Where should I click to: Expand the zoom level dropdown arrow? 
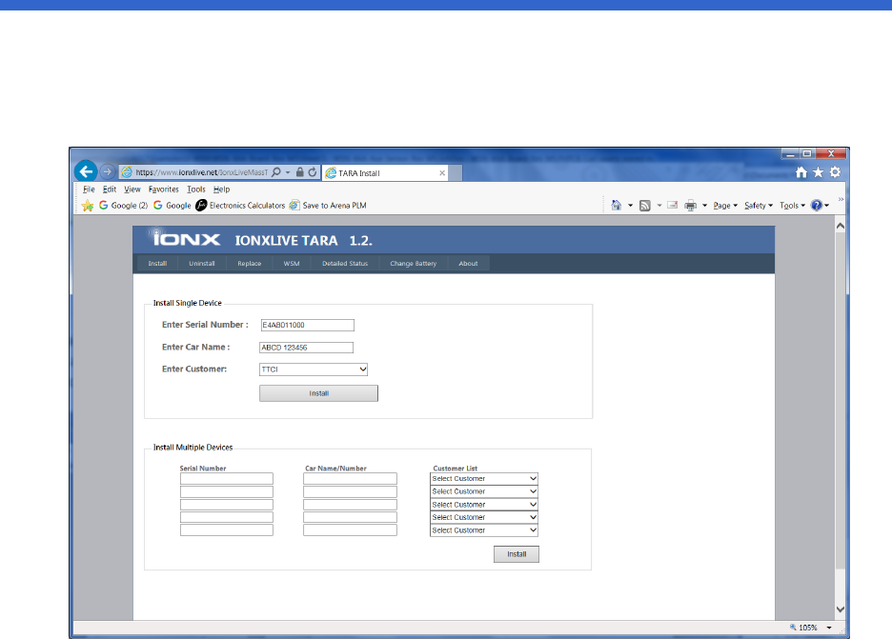[x=829, y=629]
